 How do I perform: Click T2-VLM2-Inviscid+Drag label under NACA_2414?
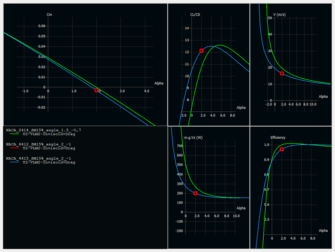[x=49, y=134]
